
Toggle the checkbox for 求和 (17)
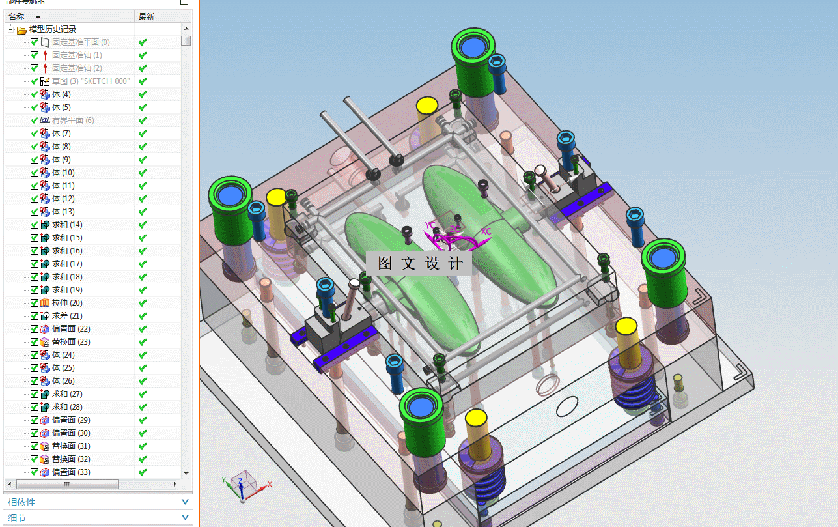click(x=35, y=264)
